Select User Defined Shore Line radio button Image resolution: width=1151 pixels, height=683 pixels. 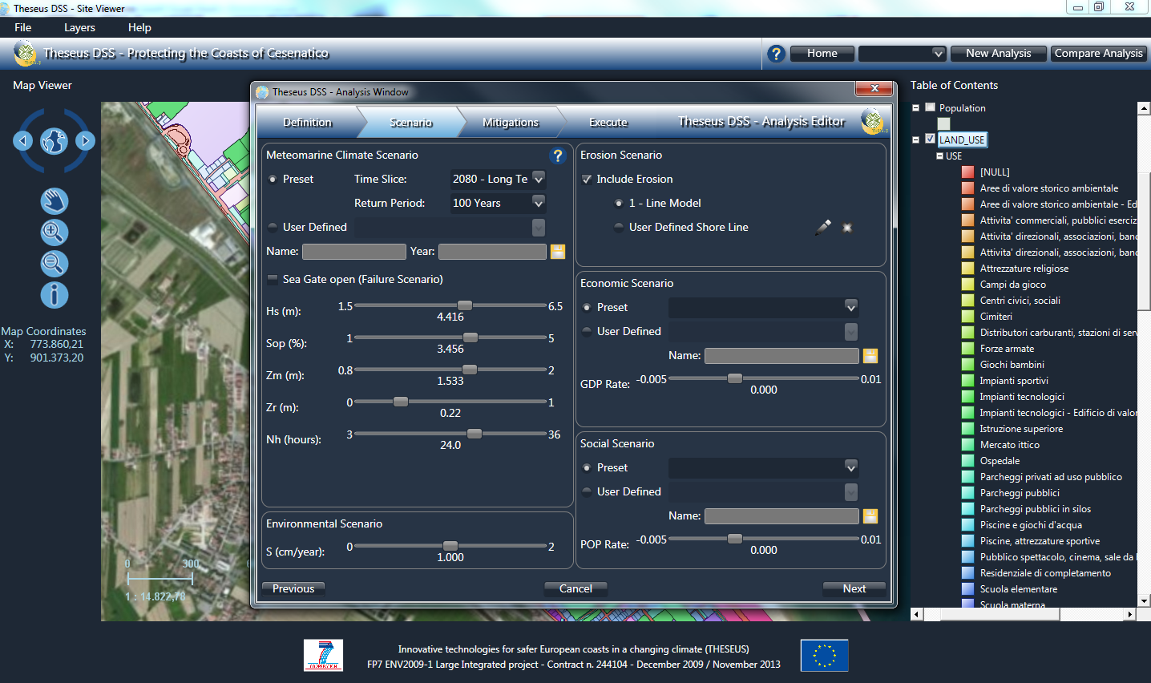619,228
